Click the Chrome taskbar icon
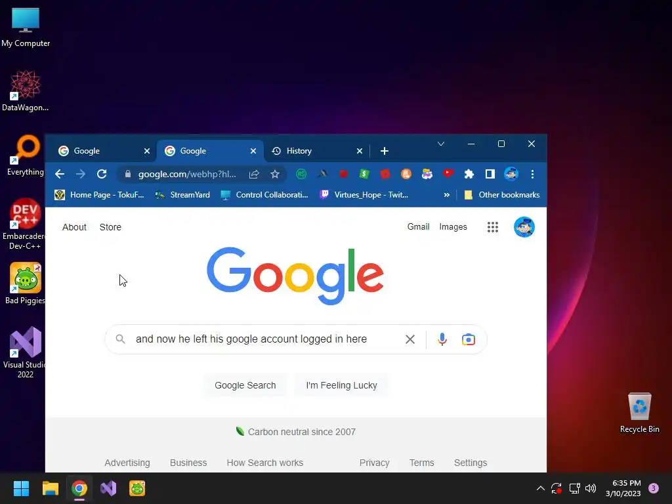Screen dimensions: 672x504 (x=79, y=488)
